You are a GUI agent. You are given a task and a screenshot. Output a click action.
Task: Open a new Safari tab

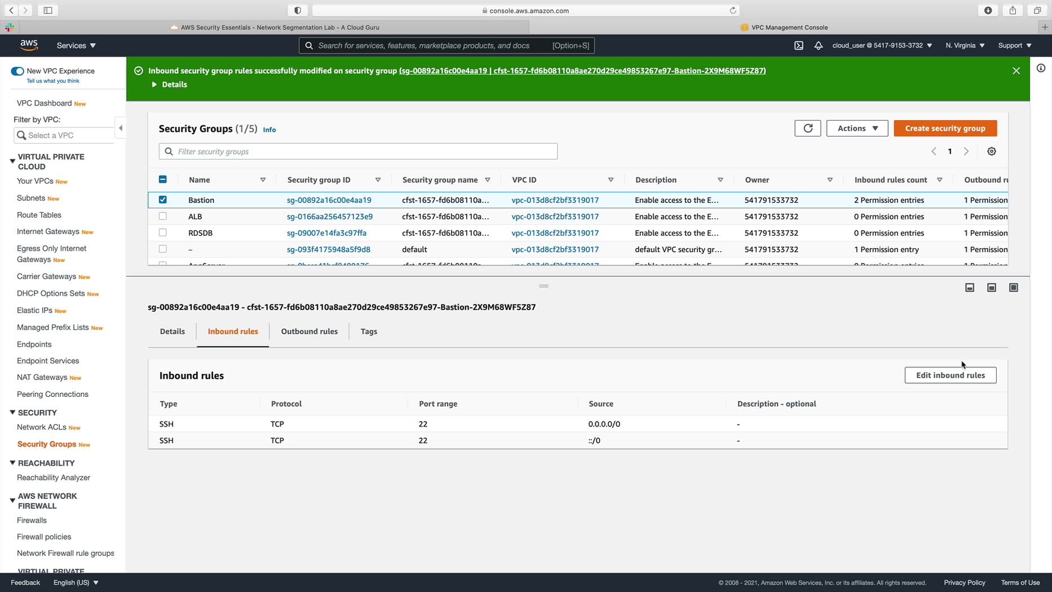tap(1045, 27)
